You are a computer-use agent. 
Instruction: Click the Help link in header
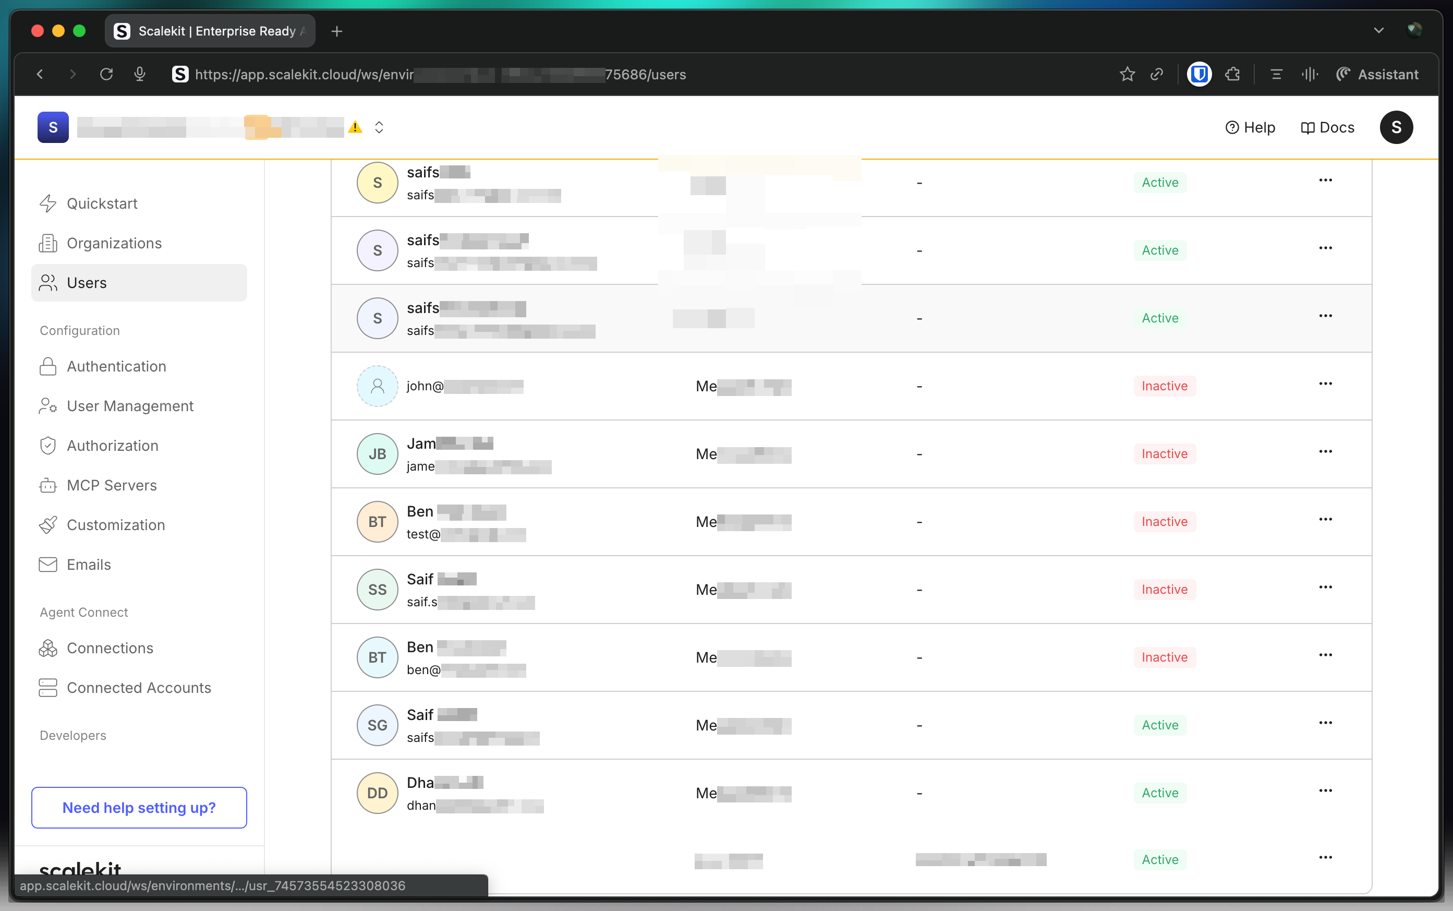click(1250, 127)
